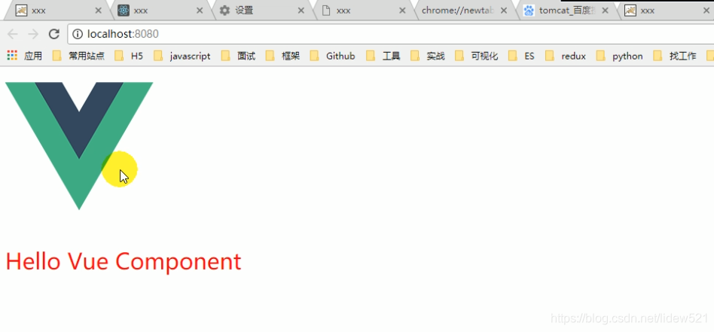Open the 实战 bookmark folder
This screenshot has width=714, height=332.
click(428, 56)
